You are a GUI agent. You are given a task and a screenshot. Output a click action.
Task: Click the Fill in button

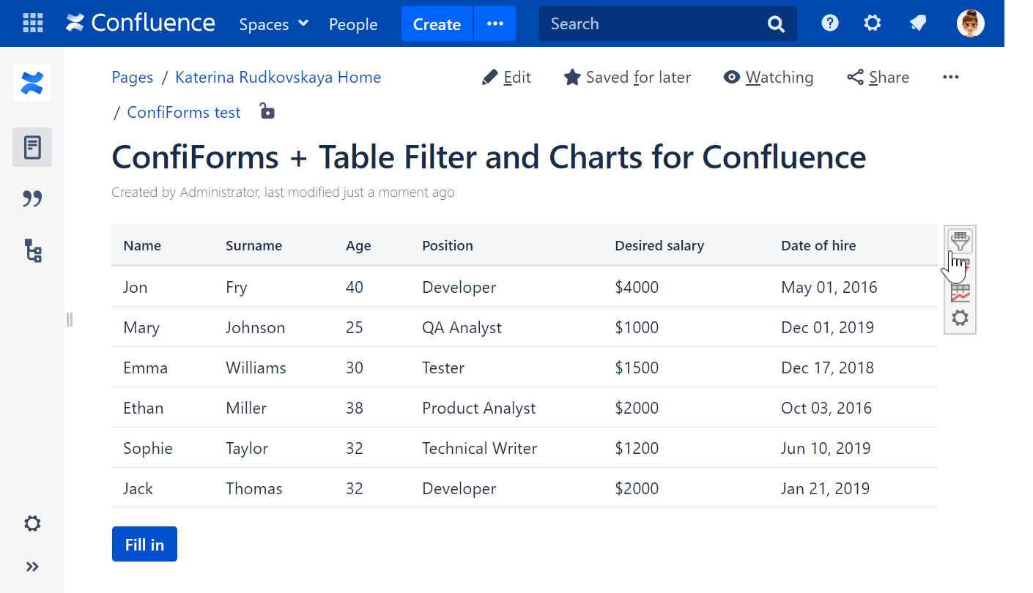pyautogui.click(x=144, y=544)
